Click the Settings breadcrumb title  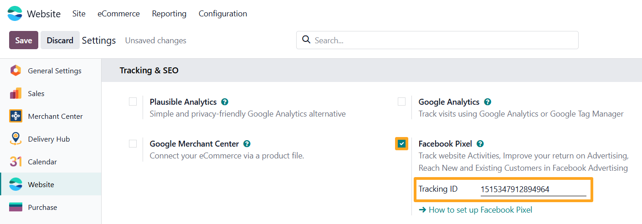99,41
